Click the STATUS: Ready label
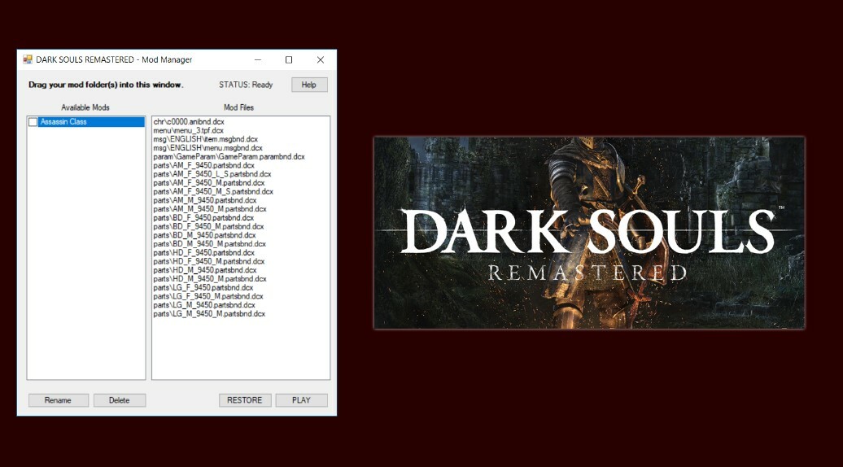This screenshot has width=843, height=467. [x=246, y=85]
